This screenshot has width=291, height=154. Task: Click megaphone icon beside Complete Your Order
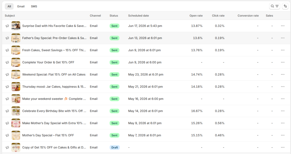(x=7, y=62)
